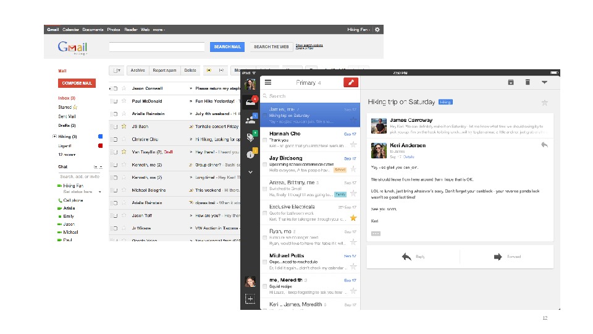Open Documents in the Gmail top bar
This screenshot has height=334, width=593.
click(93, 30)
